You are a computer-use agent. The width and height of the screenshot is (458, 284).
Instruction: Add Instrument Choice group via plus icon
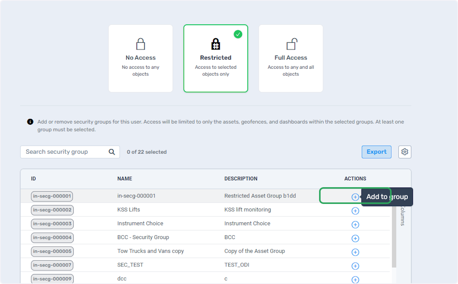tap(355, 225)
